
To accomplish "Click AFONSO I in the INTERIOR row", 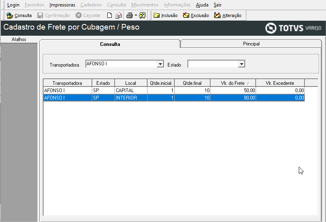I will (x=67, y=97).
